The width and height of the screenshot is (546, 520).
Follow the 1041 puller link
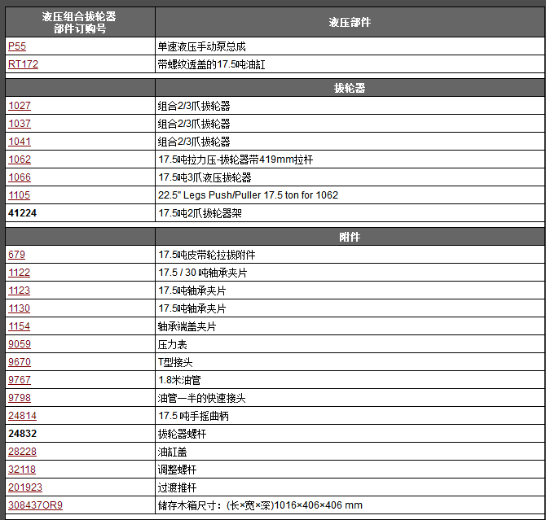[x=20, y=142]
